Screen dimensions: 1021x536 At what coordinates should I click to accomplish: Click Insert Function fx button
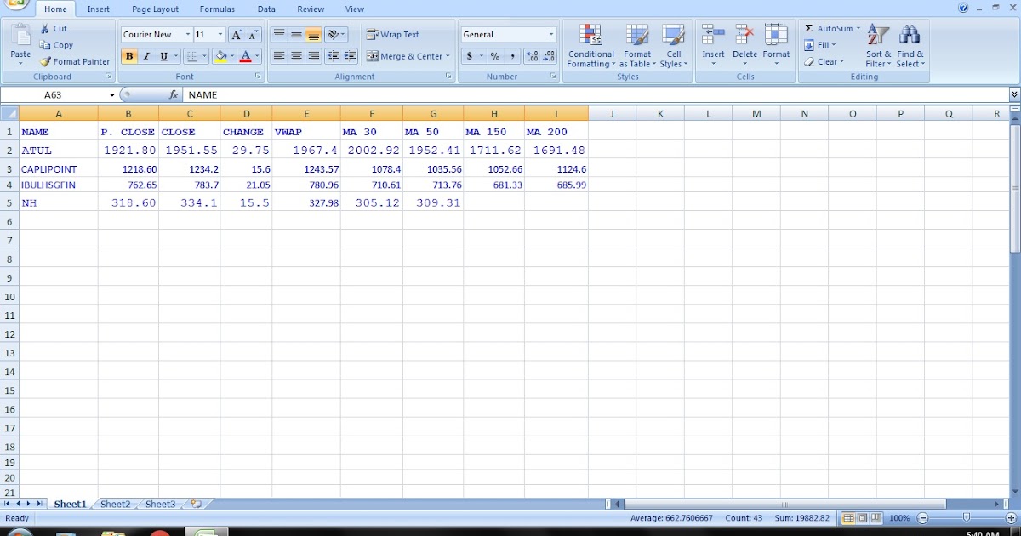pos(174,95)
